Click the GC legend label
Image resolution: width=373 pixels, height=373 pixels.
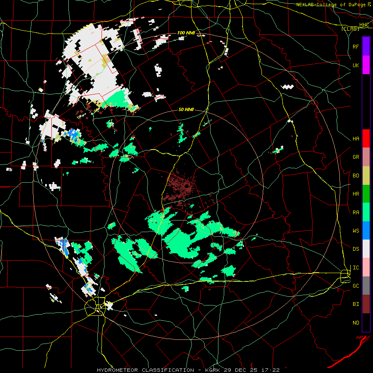point(356,286)
